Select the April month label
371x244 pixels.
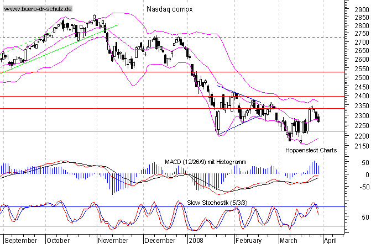click(330, 241)
